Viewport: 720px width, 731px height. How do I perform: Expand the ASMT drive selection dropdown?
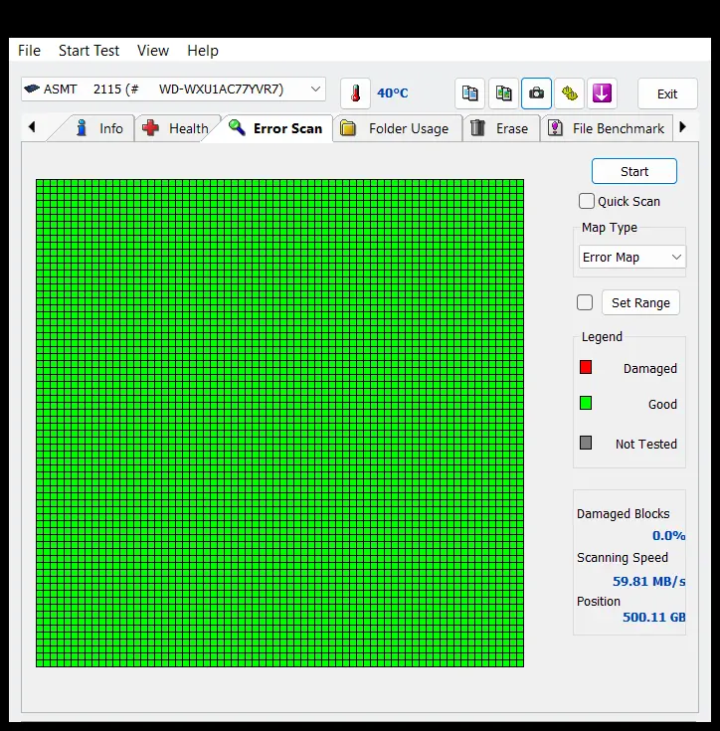pyautogui.click(x=173, y=90)
